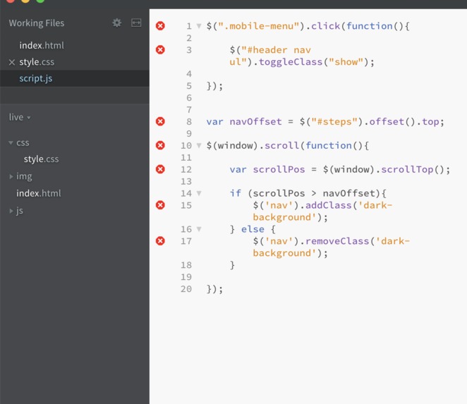This screenshot has height=404, width=467.
Task: Click 'removeClass' in line 17
Action: 337,241
